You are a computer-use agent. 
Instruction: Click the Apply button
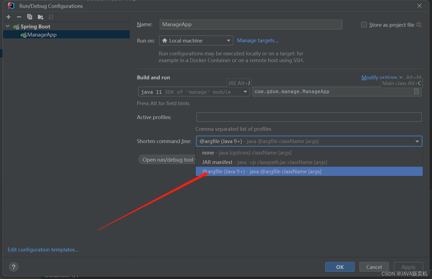coord(408,267)
